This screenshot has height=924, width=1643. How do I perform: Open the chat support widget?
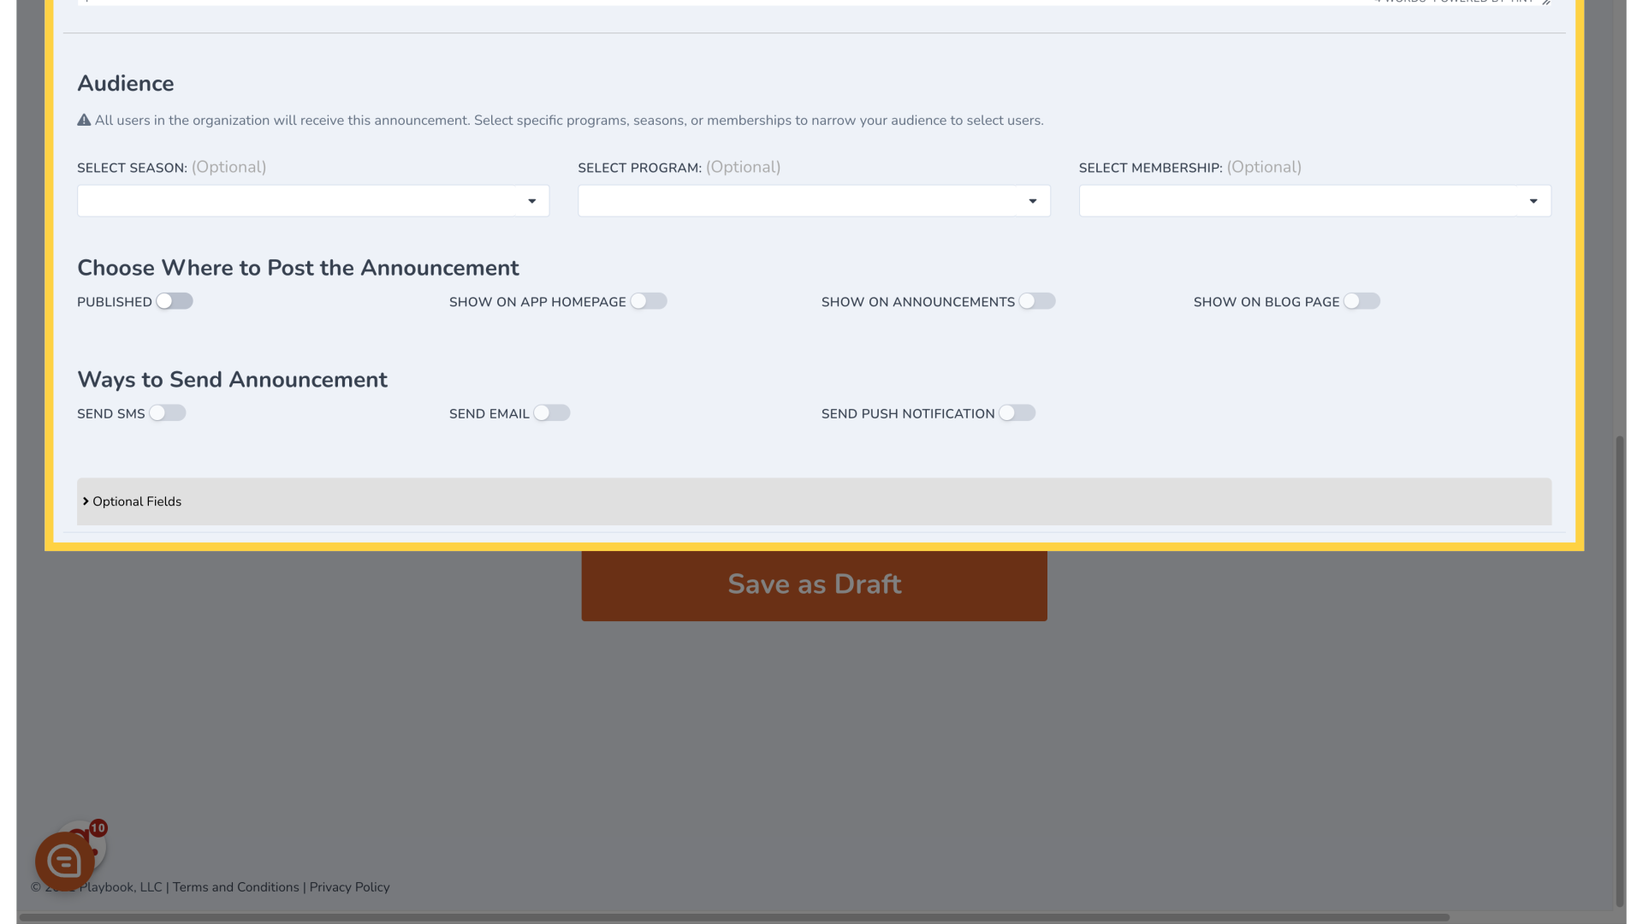[x=64, y=861]
